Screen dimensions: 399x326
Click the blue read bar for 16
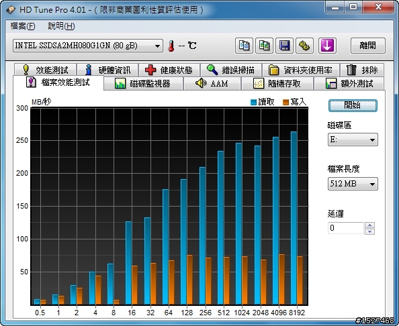[128, 263]
